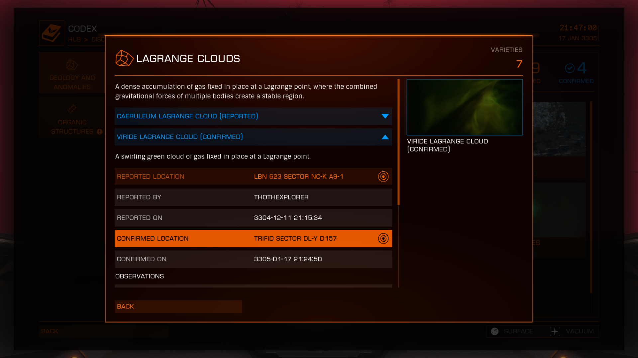Toggle the Surface filter
Image resolution: width=638 pixels, height=358 pixels.
[x=514, y=331]
